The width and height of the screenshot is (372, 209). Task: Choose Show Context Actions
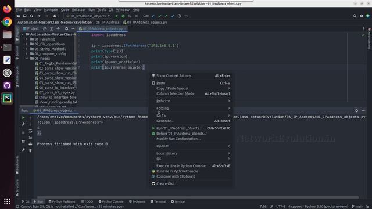point(191,76)
